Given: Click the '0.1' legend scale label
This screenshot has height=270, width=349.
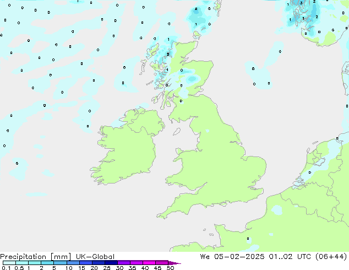Looking at the screenshot, I should point(6,268).
